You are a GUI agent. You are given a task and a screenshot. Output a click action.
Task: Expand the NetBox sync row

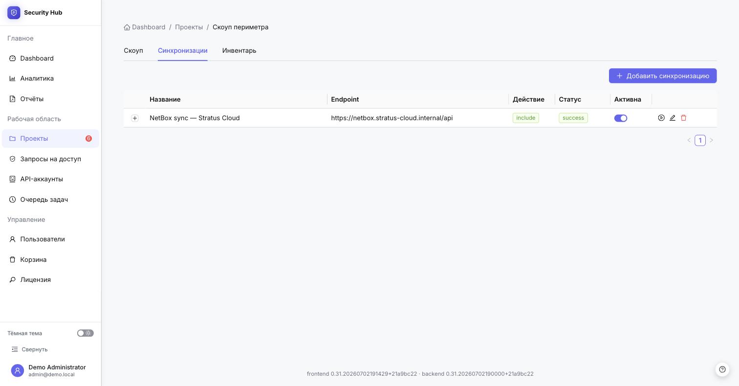[x=135, y=118]
